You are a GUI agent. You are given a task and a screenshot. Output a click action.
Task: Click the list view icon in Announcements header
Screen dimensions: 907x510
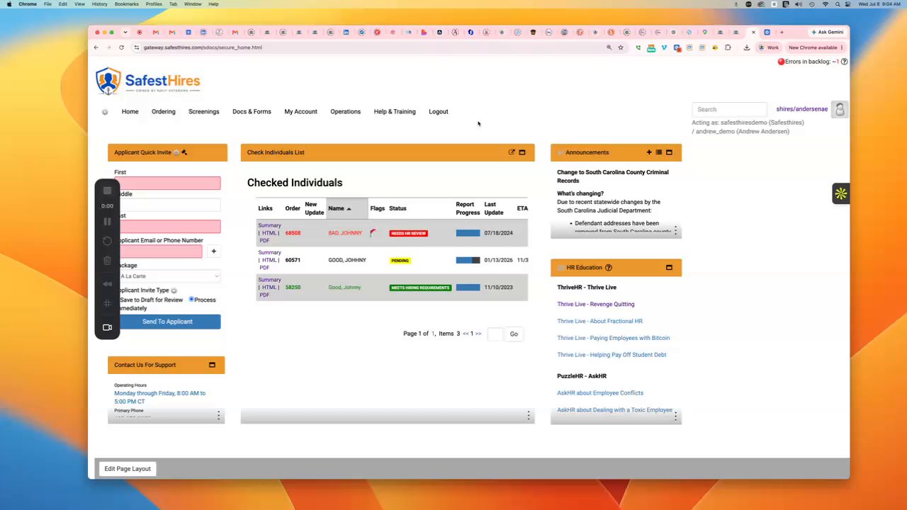[x=659, y=152]
